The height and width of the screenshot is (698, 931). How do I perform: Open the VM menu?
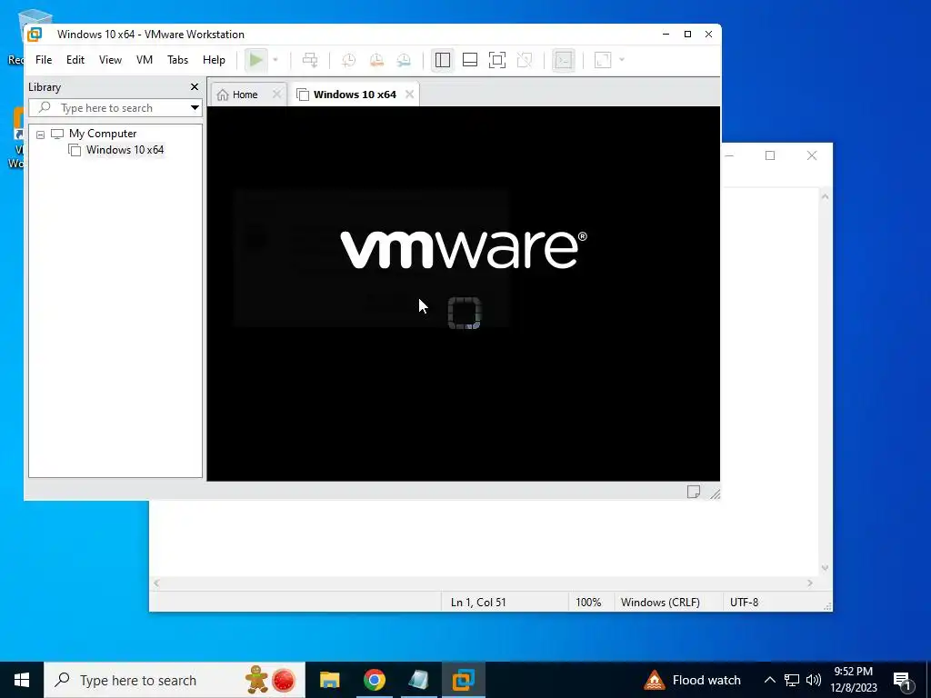click(x=145, y=60)
